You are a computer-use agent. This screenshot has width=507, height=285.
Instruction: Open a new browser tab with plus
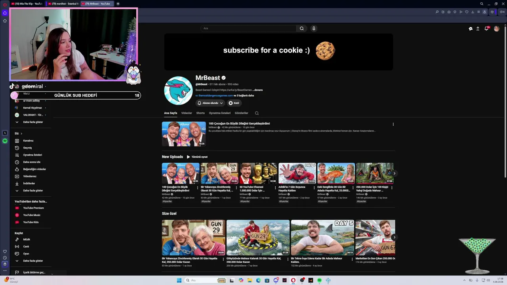[x=118, y=4]
